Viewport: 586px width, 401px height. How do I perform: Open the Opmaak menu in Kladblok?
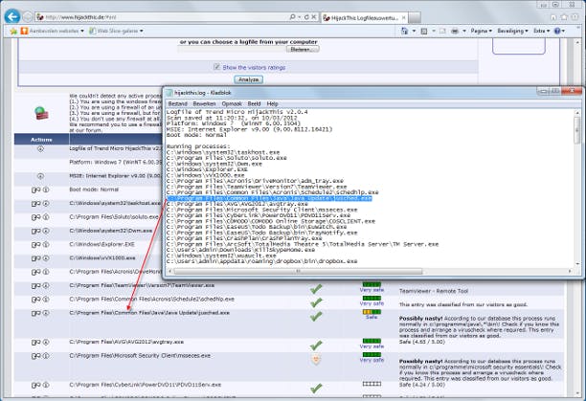tap(232, 103)
